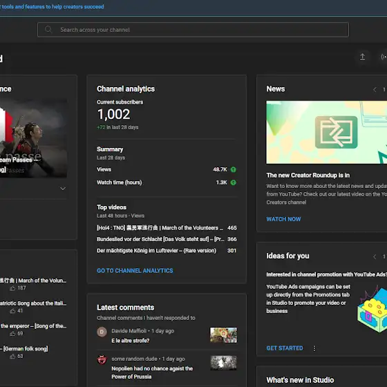Click The new Creator Roundup is in headline
This screenshot has width=387, height=387.
308,176
